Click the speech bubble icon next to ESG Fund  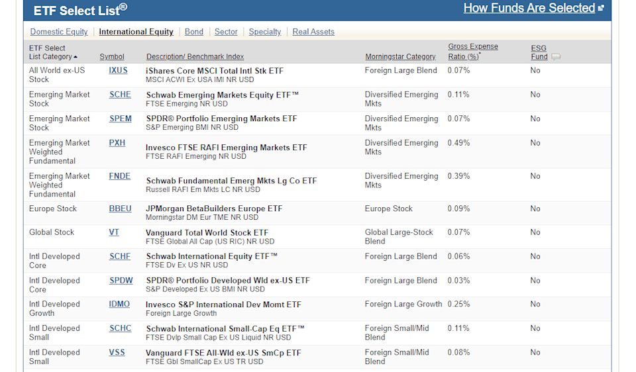(x=556, y=57)
